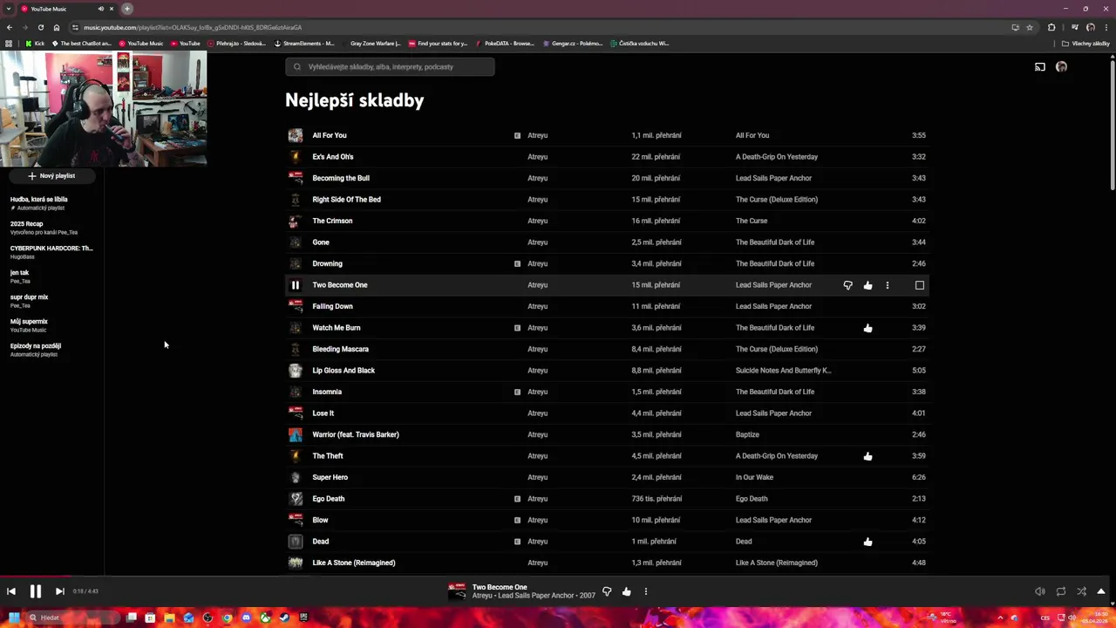
Task: Open the Baptize album link
Action: pos(747,434)
